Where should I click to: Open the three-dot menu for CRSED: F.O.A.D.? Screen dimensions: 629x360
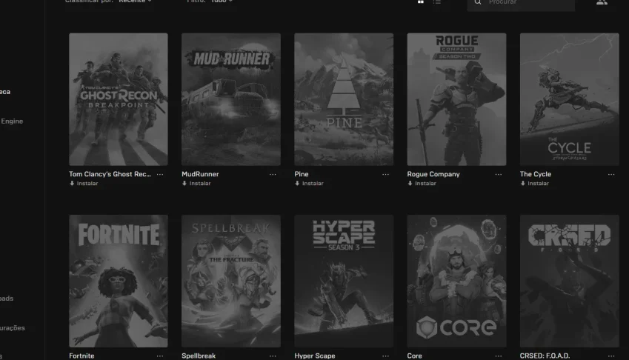pyautogui.click(x=611, y=356)
